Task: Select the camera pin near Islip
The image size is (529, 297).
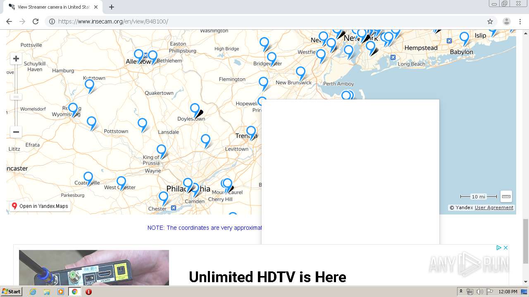Action: tap(465, 38)
